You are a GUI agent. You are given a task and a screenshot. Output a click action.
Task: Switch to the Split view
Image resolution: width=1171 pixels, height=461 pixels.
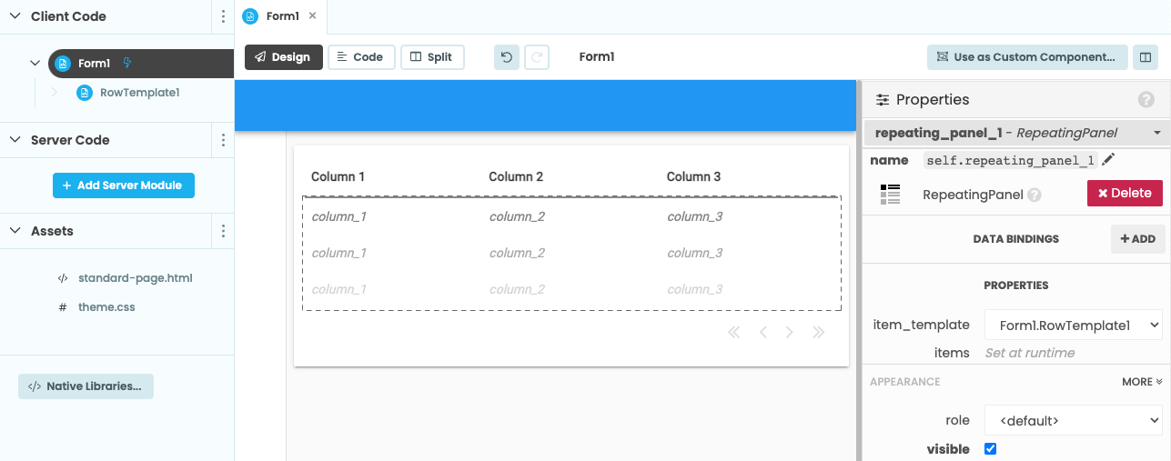(432, 57)
